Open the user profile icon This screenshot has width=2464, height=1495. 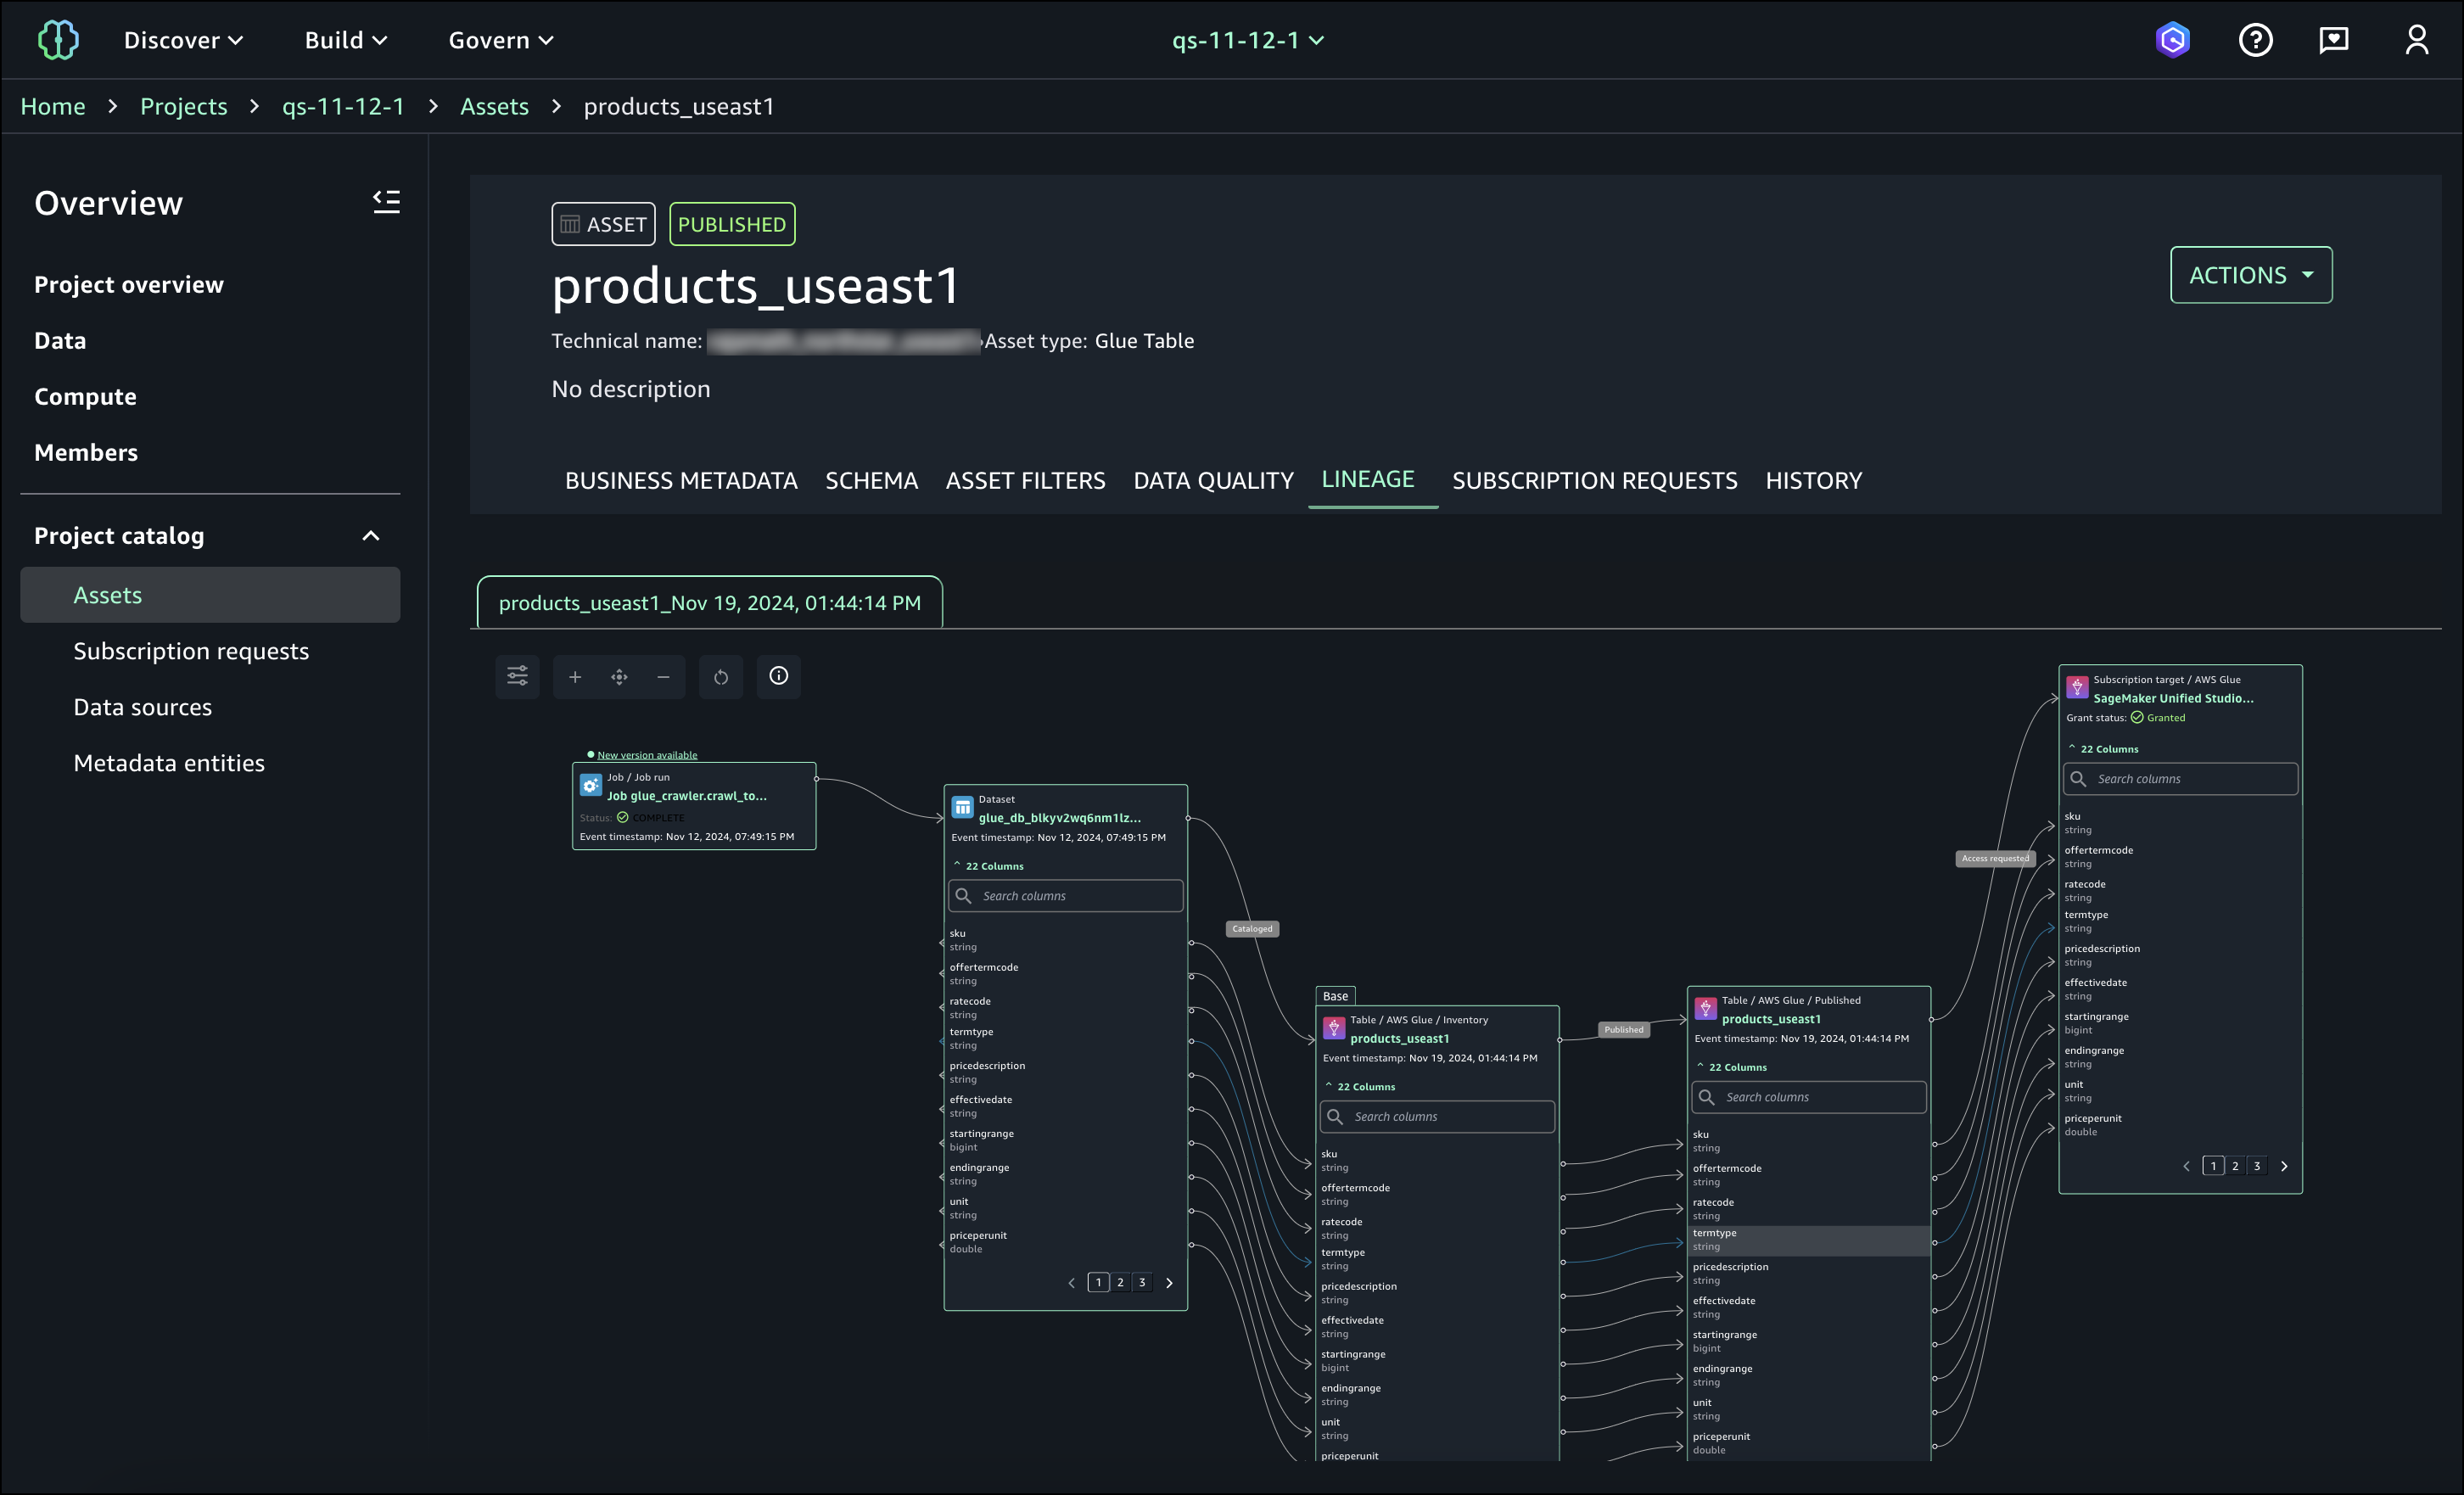pos(2416,40)
